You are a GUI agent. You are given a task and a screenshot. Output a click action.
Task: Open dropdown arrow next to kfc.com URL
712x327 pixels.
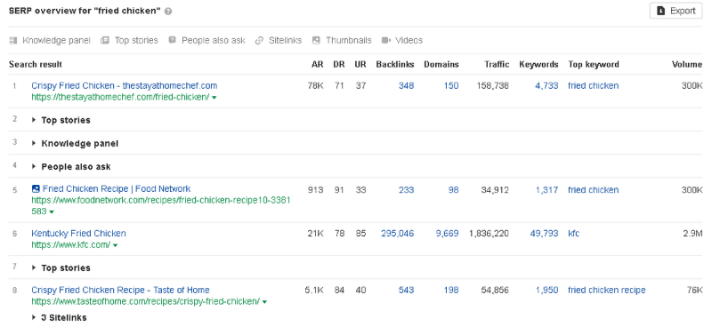tap(115, 245)
